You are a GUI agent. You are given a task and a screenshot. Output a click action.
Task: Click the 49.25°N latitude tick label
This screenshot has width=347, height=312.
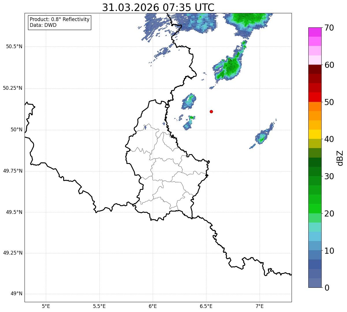12,253
